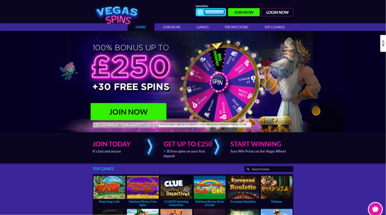Open the live chat bubble icon
The height and width of the screenshot is (215, 386).
(375, 209)
